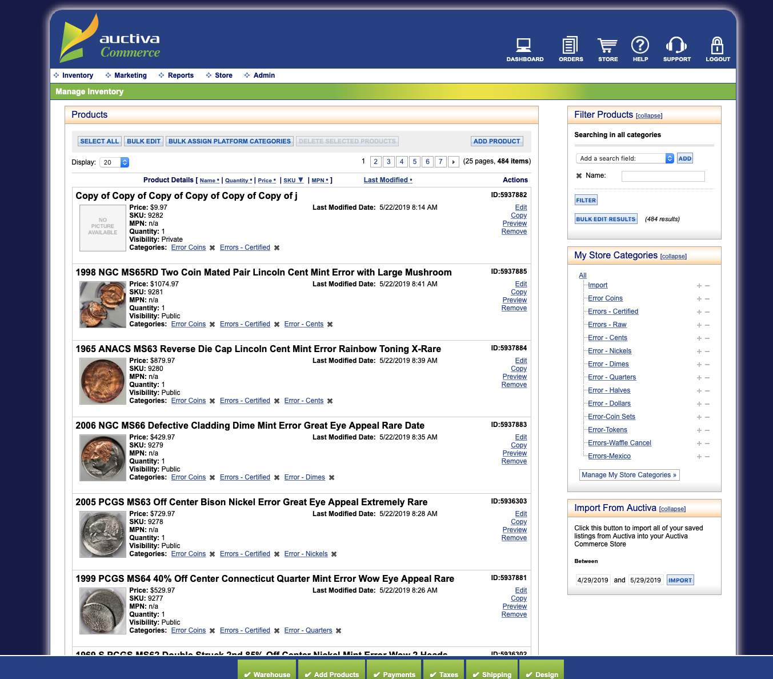Viewport: 773px width, 679px height.
Task: Remove Error - Cents category from SKU 9280 product
Action: click(330, 401)
